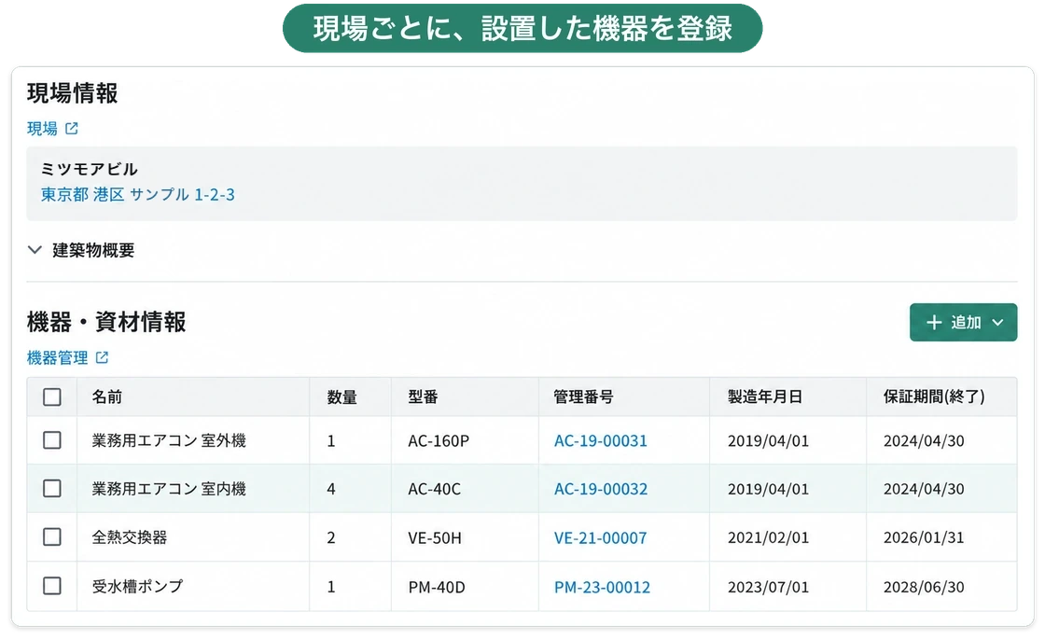The height and width of the screenshot is (640, 1045).
Task: Click the warranty end date 2028/06/30
Action: 924,587
